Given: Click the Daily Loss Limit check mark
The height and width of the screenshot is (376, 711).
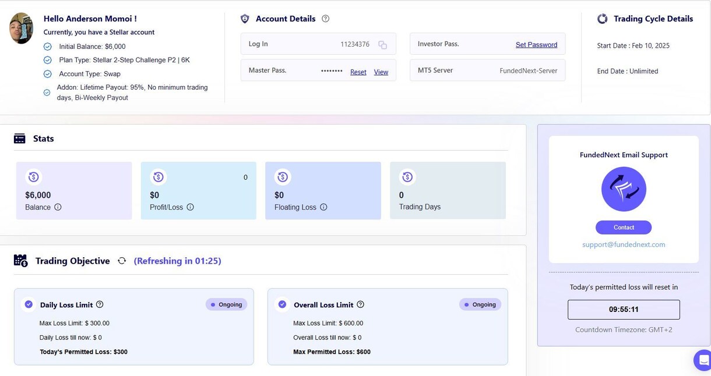Looking at the screenshot, I should 29,304.
